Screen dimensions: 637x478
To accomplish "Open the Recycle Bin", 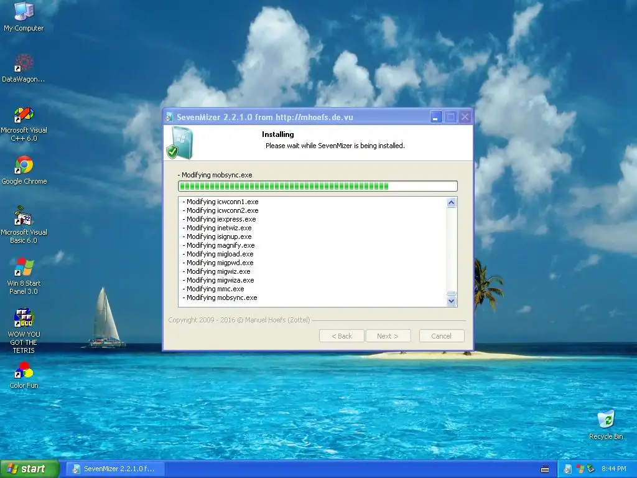I will tap(606, 424).
